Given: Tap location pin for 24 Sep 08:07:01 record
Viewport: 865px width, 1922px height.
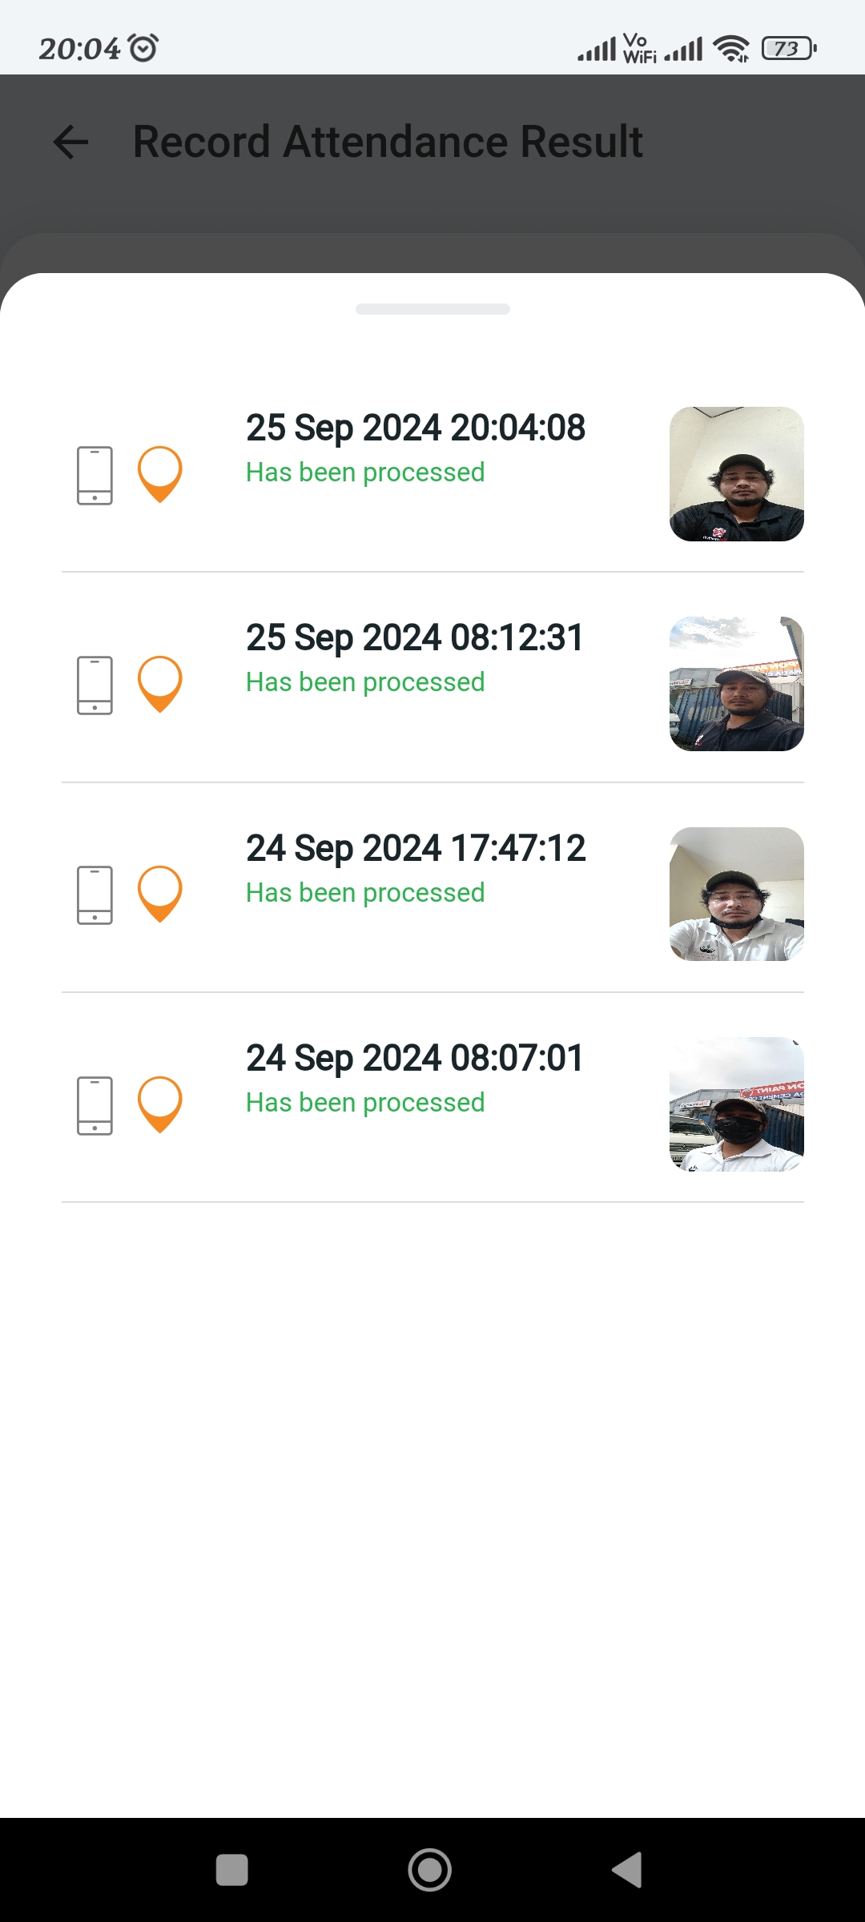Looking at the screenshot, I should click(160, 1104).
